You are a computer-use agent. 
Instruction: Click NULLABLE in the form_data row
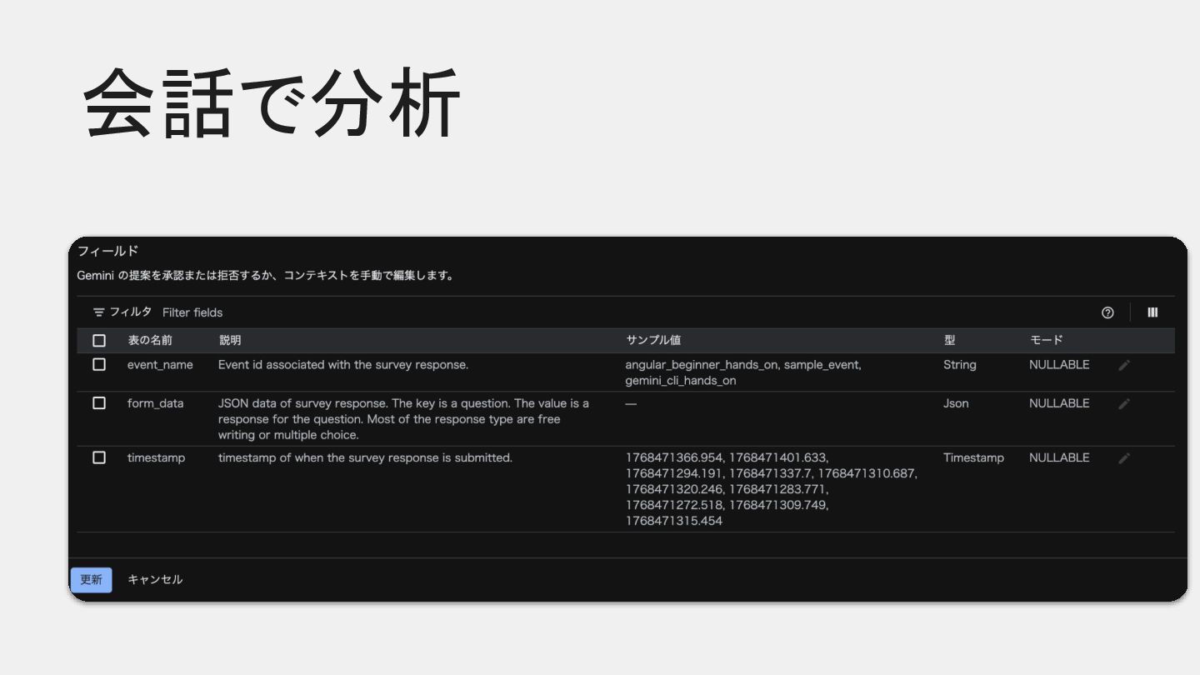point(1059,403)
